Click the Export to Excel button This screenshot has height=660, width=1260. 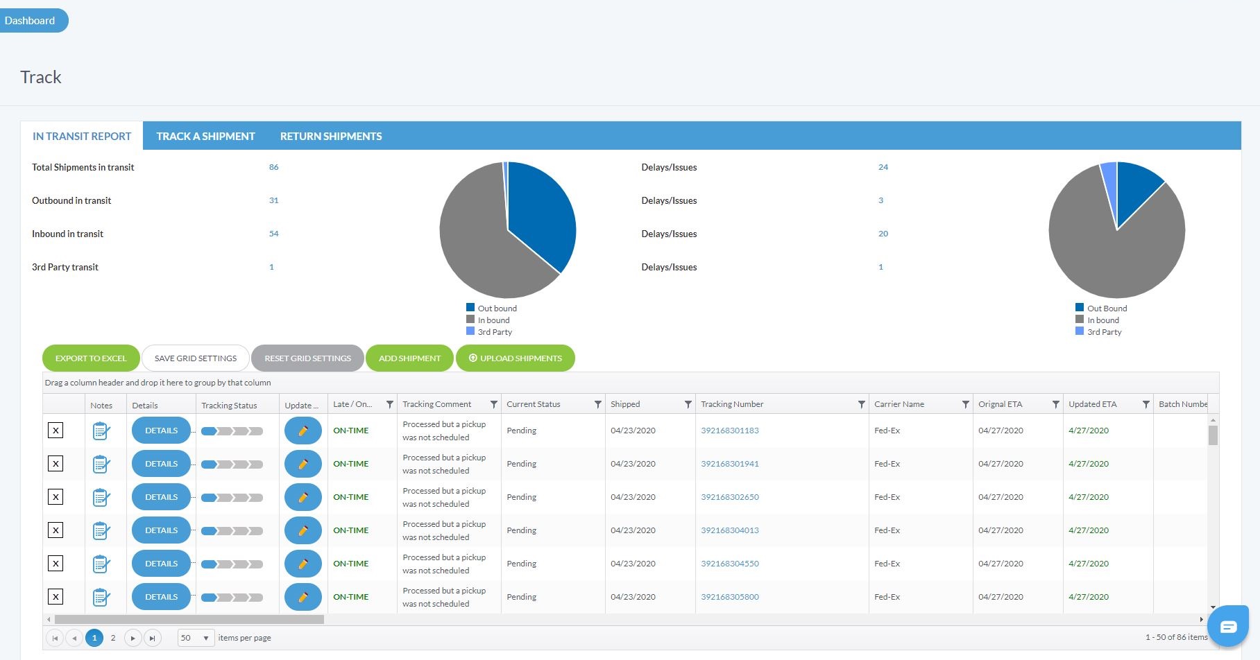point(91,358)
